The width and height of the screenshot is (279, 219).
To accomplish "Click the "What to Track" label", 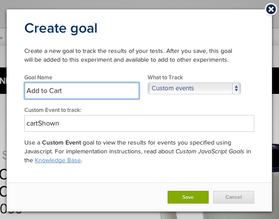I will click(165, 78).
